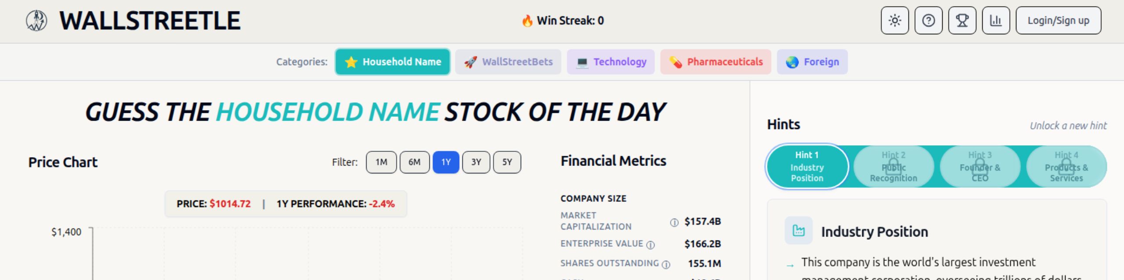Viewport: 1124px width, 280px height.
Task: Switch to the Pharmaceuticals category
Action: pos(716,62)
